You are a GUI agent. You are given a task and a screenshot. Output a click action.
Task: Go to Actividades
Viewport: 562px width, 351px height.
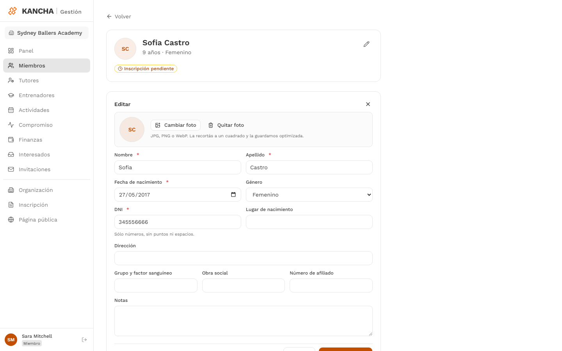(x=46, y=110)
